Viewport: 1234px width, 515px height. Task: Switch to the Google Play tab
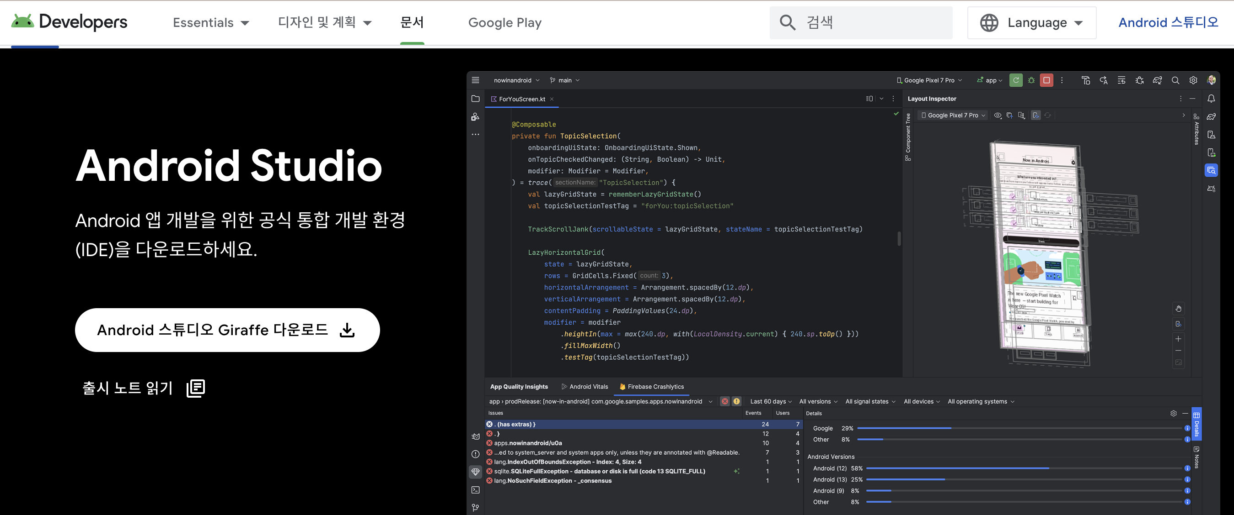point(504,22)
